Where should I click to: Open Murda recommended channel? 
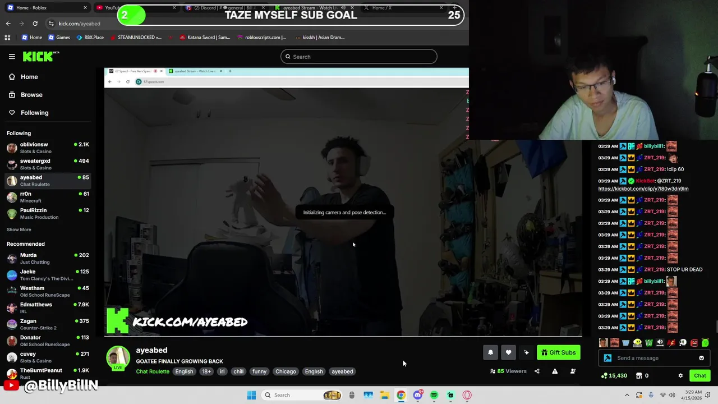[48, 258]
